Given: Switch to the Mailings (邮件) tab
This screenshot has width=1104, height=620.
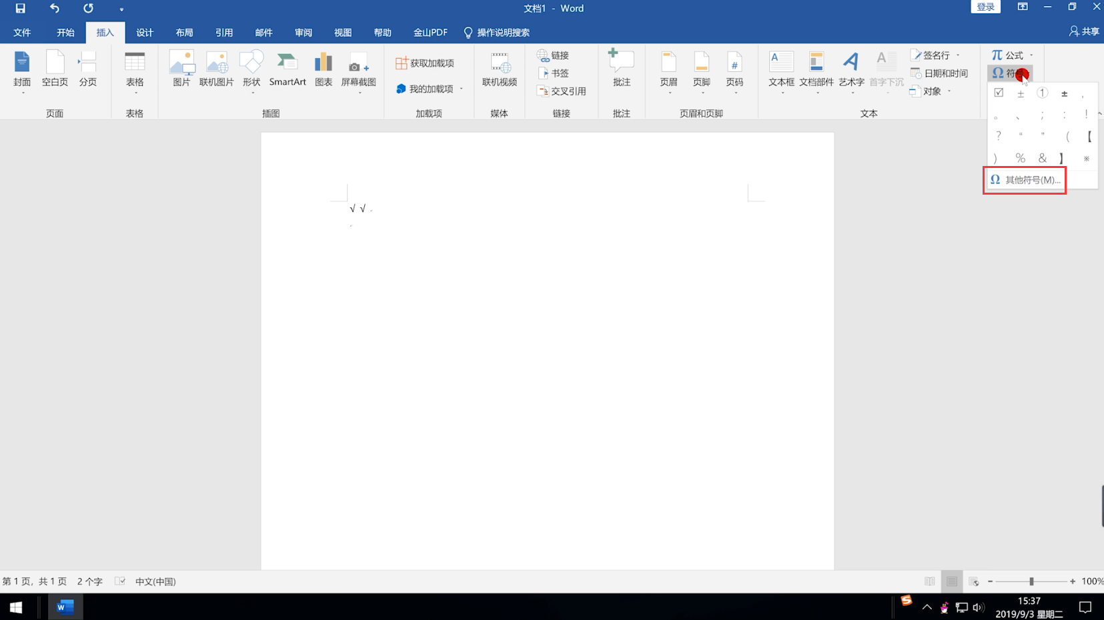Looking at the screenshot, I should [263, 33].
